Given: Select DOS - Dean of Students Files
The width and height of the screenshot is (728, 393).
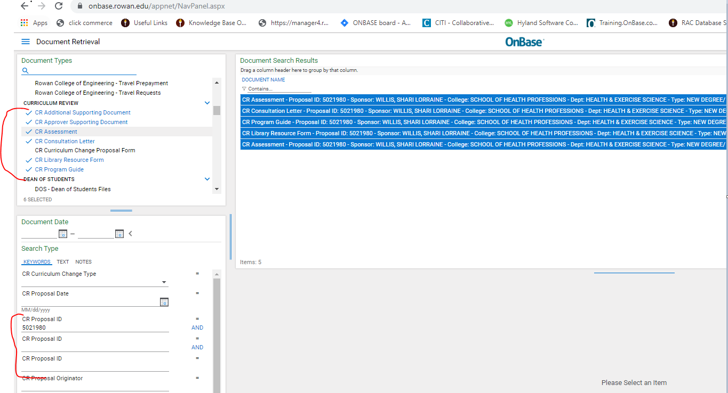Looking at the screenshot, I should tap(73, 189).
